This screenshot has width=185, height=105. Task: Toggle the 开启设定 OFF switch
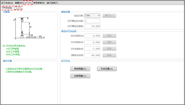pos(17,8)
